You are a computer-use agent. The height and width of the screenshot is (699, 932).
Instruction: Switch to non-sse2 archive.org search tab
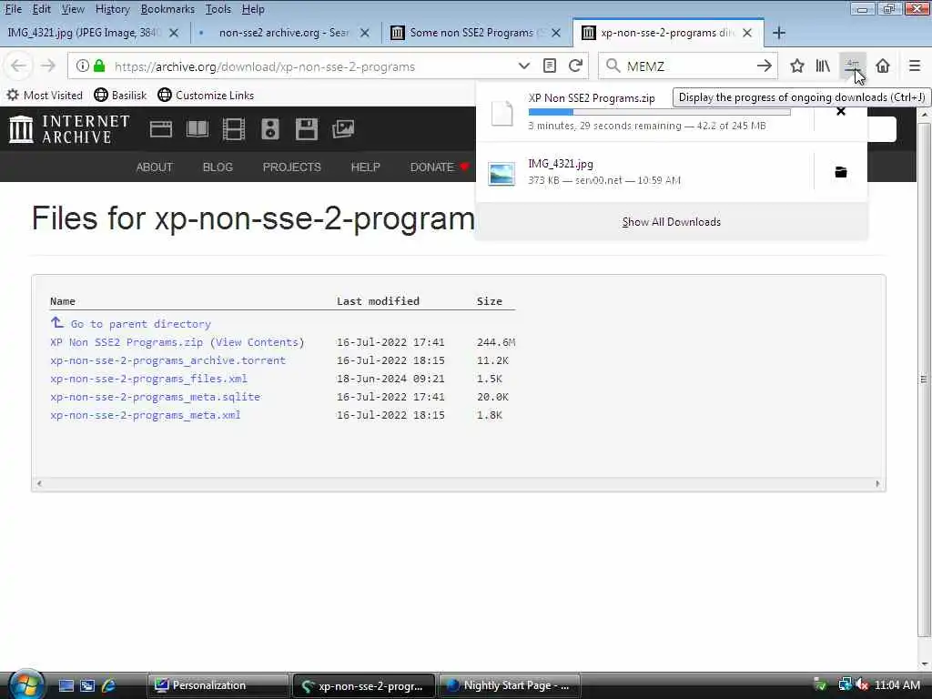click(284, 33)
